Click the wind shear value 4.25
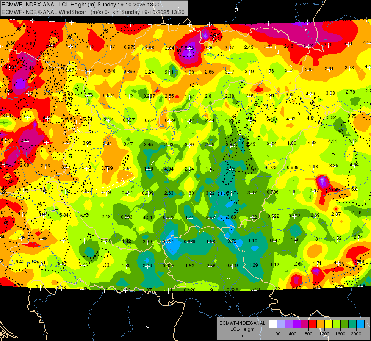 pos(338,263)
